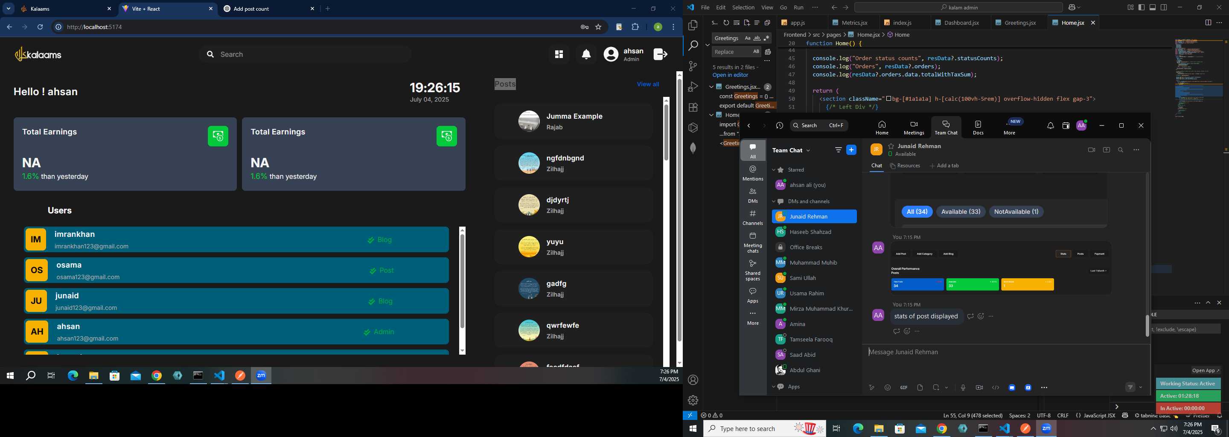Open Meetings tab in Zoom
Screen dimensions: 1229x437
tap(914, 128)
